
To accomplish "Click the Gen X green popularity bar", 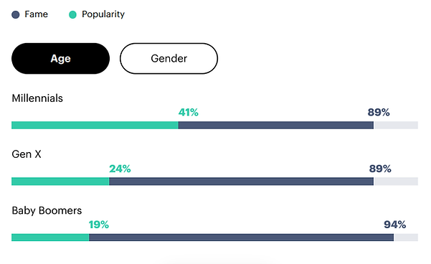I will tap(60, 181).
